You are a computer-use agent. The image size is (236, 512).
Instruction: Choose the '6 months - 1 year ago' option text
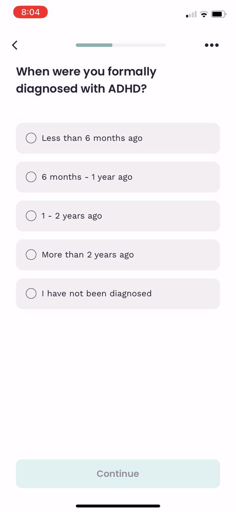click(x=87, y=177)
